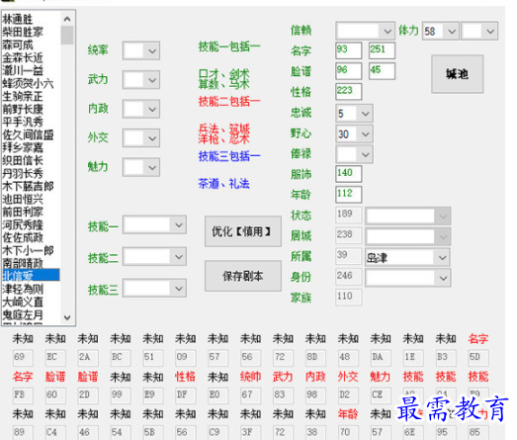This screenshot has height=440, width=517.
Task: Choose 丹羽长秀 from the list
Action: click(23, 173)
